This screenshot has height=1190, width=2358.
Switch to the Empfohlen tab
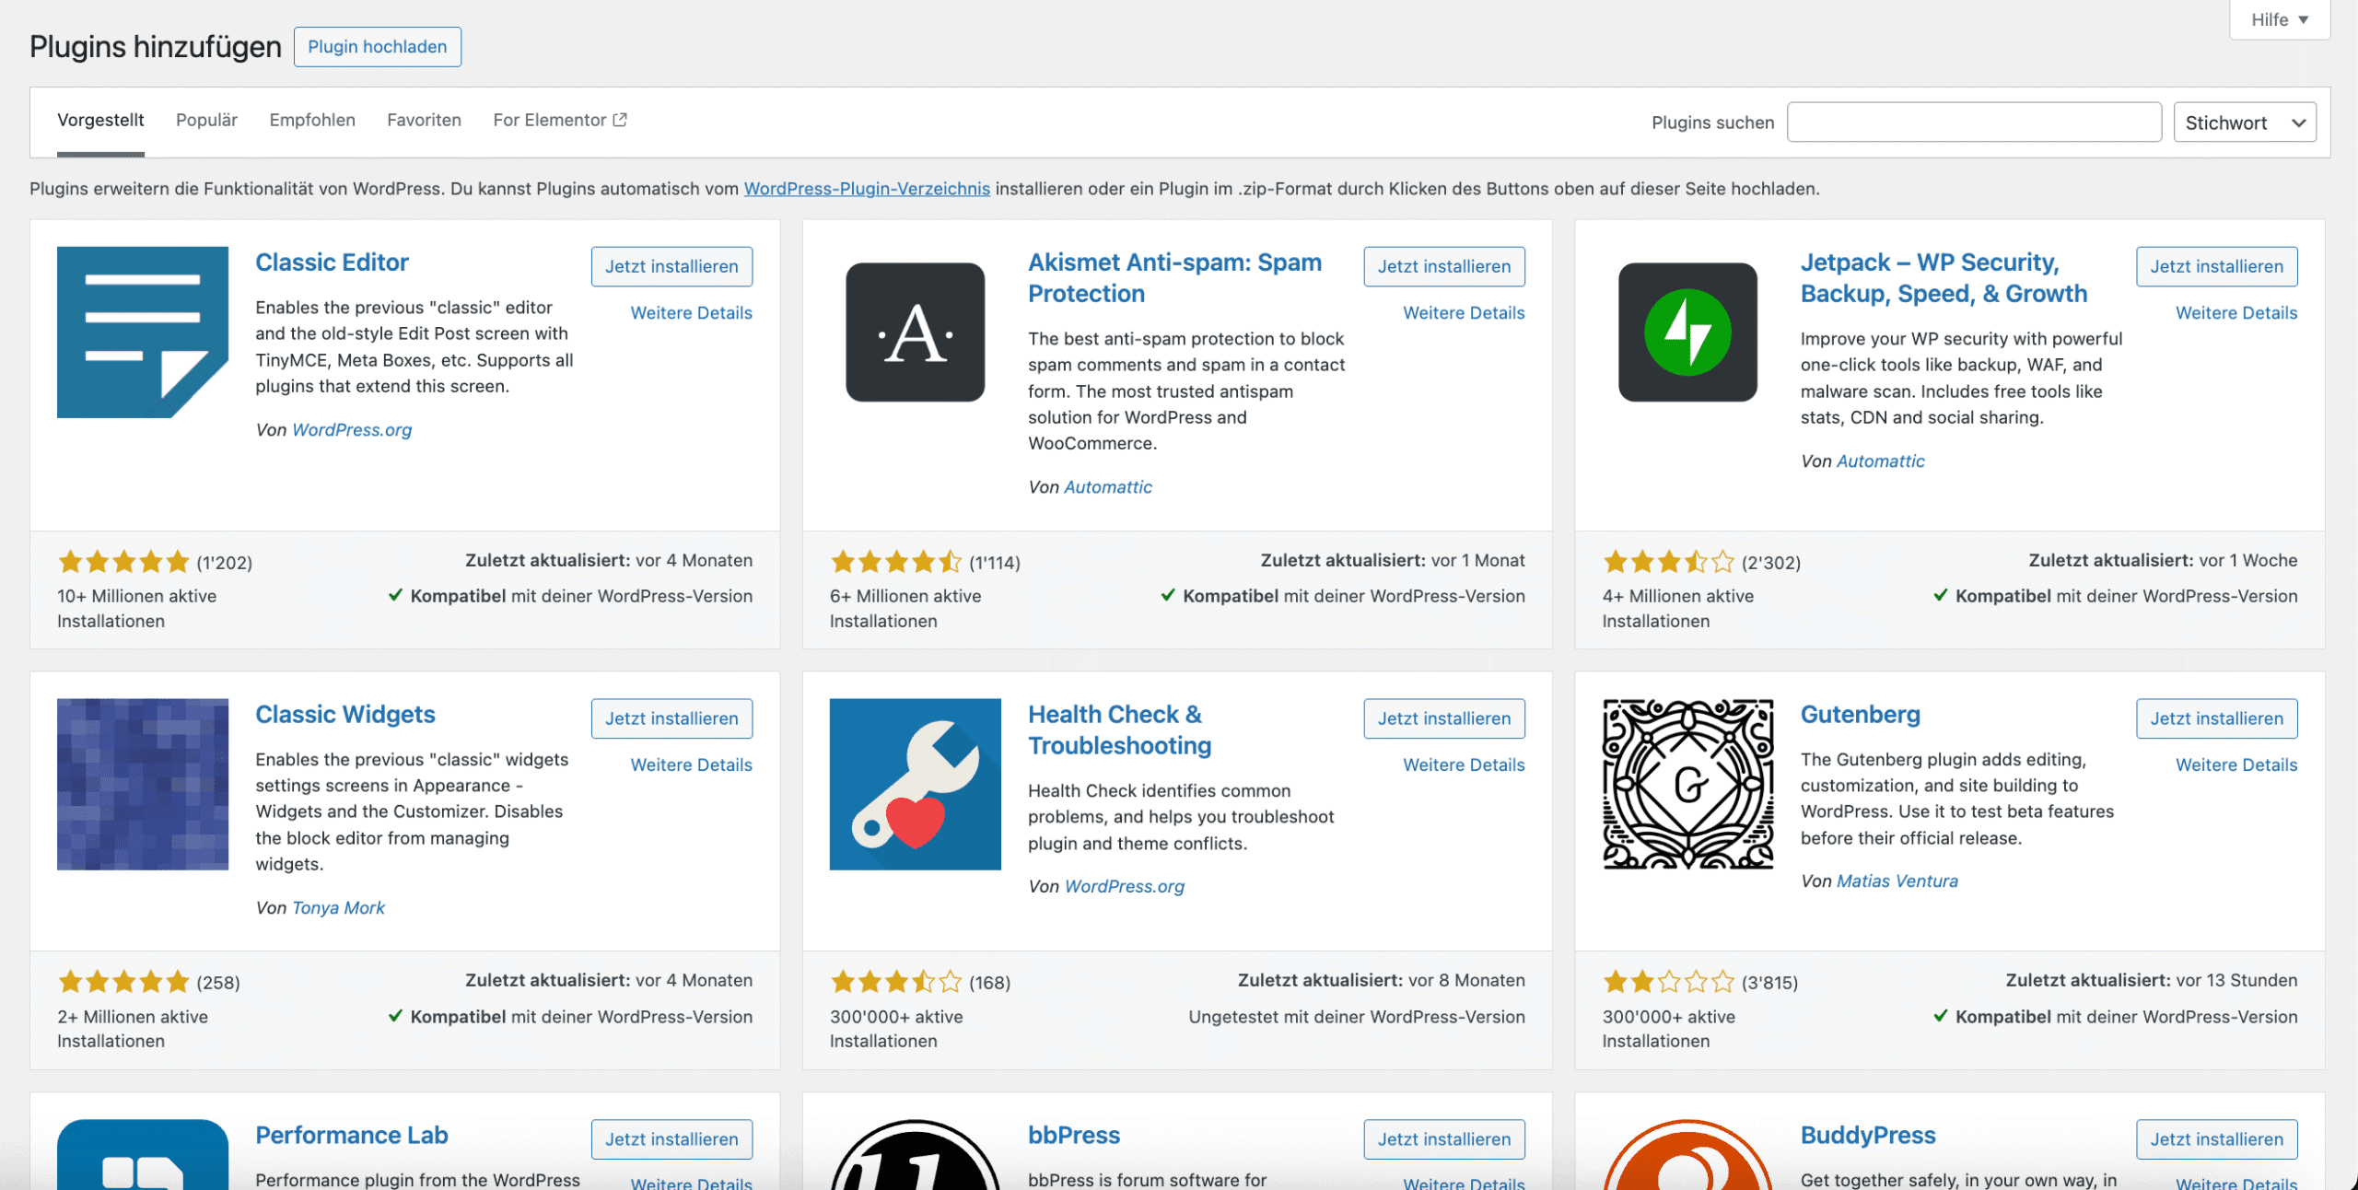312,120
